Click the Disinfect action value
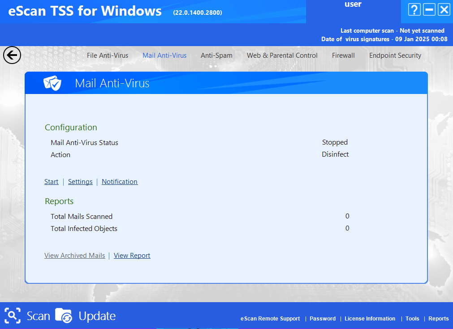Screen dimensions: 453x329 [x=335, y=154]
